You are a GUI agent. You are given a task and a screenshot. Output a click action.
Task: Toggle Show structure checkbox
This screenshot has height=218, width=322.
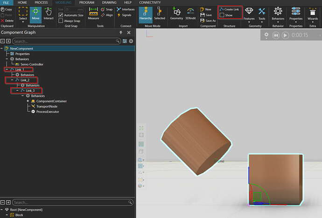tap(222, 15)
